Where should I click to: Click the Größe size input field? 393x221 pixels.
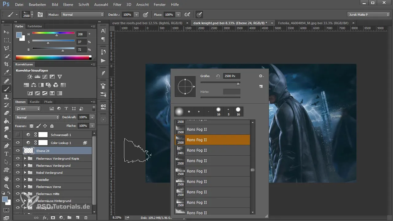pos(232,76)
